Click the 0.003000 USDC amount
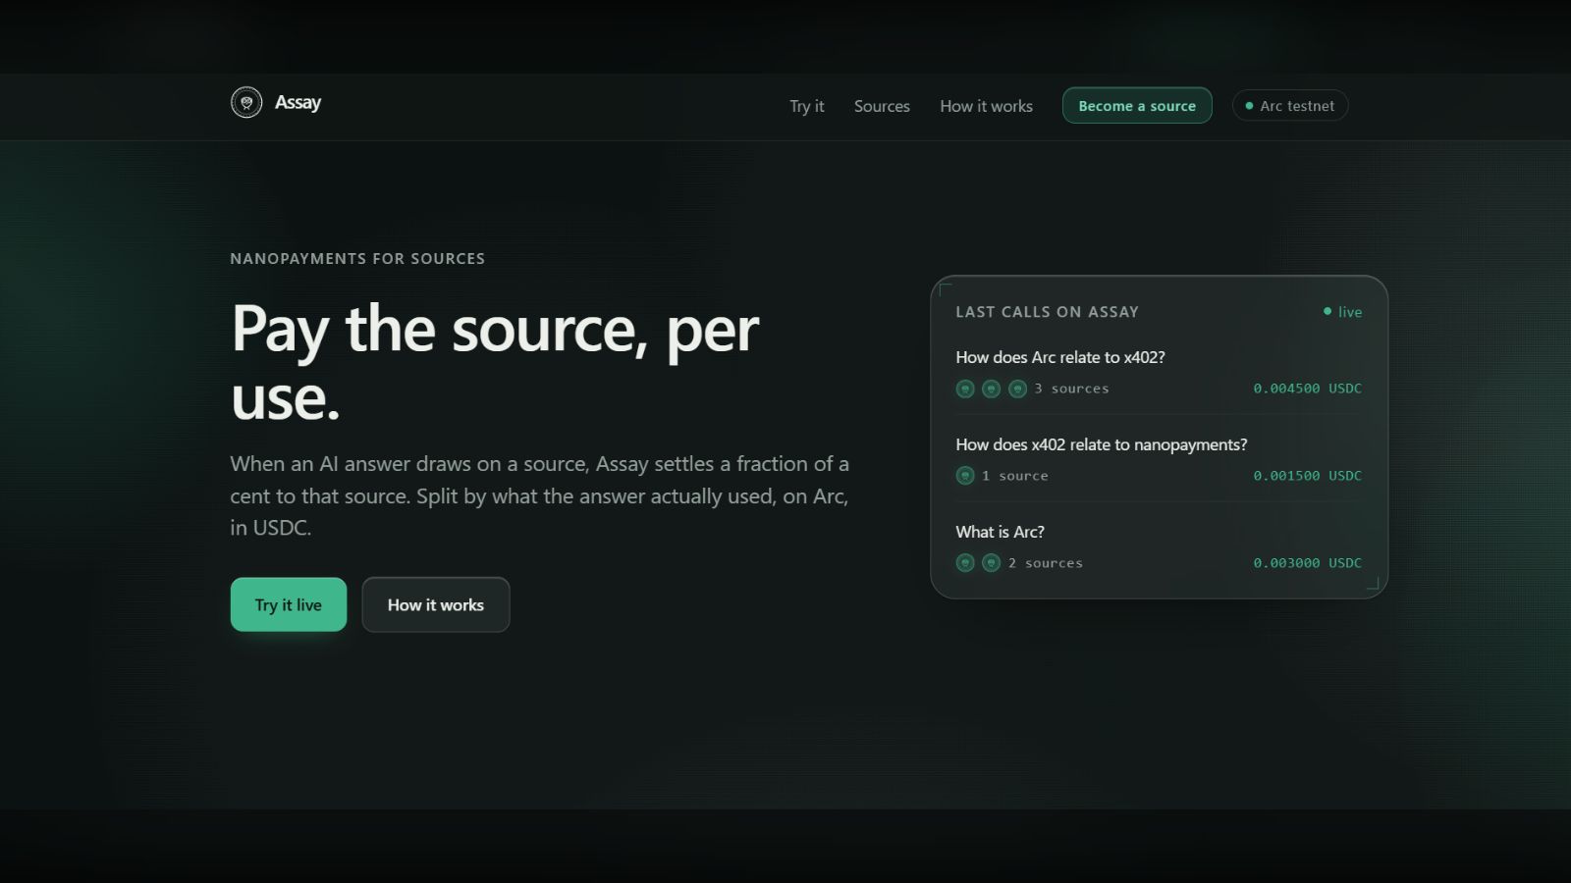 pos(1307,563)
